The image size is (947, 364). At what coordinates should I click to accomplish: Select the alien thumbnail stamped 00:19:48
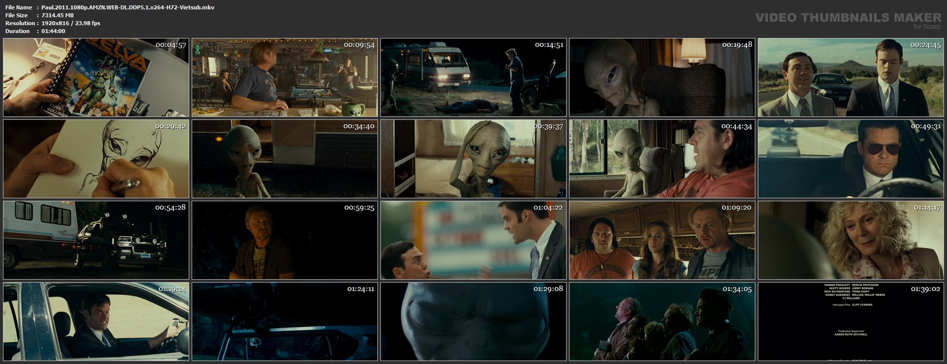tap(662, 77)
